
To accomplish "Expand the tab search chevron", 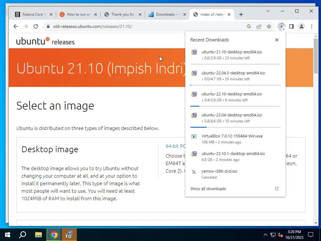I will coord(268,11).
